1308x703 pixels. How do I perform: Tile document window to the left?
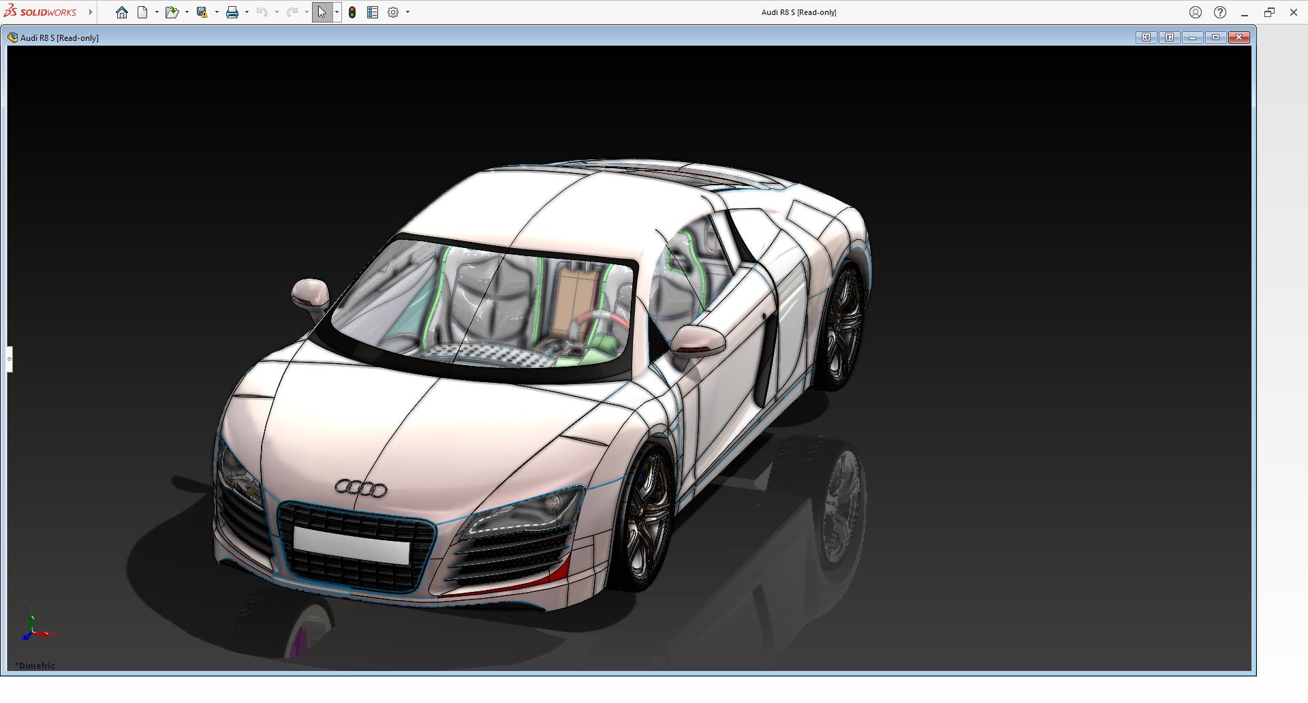click(1146, 37)
